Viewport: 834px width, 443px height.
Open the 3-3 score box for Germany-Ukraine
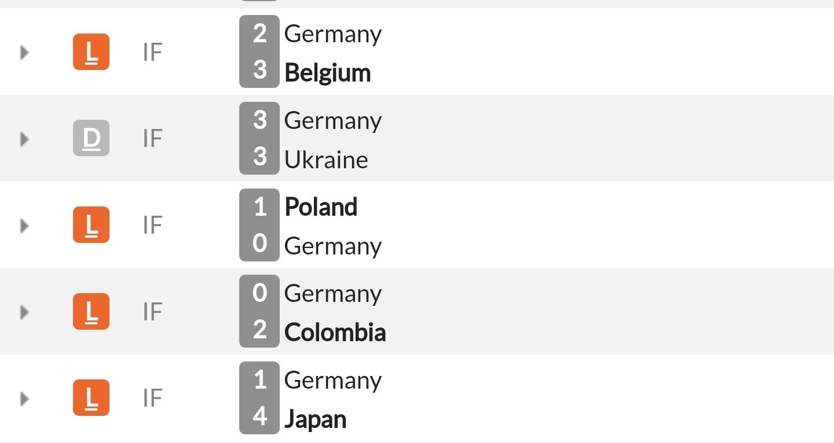coord(259,138)
